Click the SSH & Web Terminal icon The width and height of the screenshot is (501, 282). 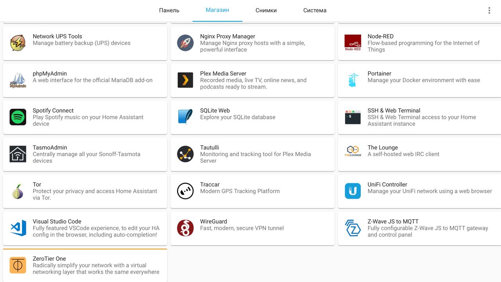click(353, 117)
